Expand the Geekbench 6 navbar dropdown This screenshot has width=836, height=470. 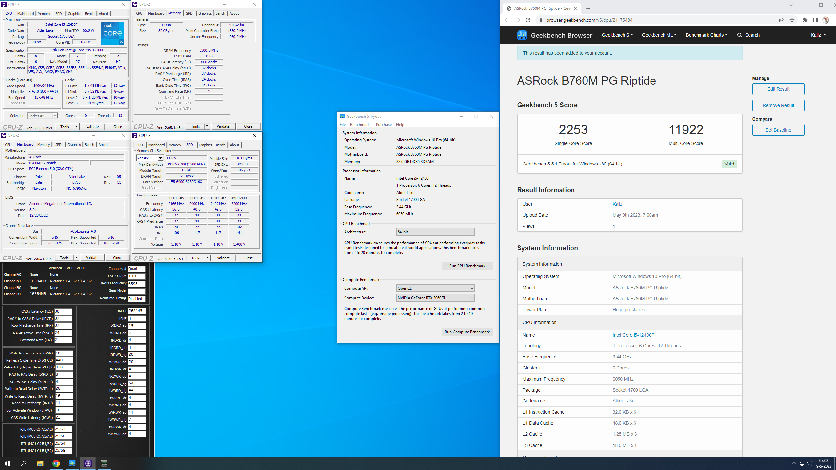[617, 35]
